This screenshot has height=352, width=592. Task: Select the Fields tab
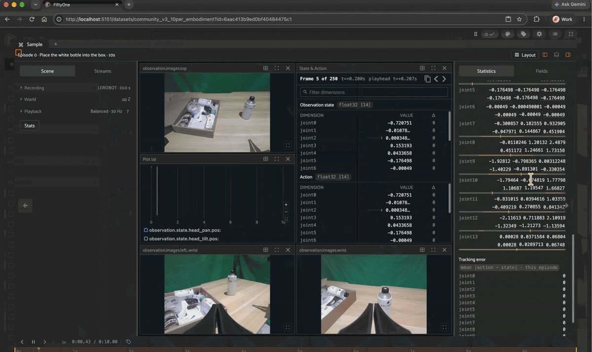(542, 71)
